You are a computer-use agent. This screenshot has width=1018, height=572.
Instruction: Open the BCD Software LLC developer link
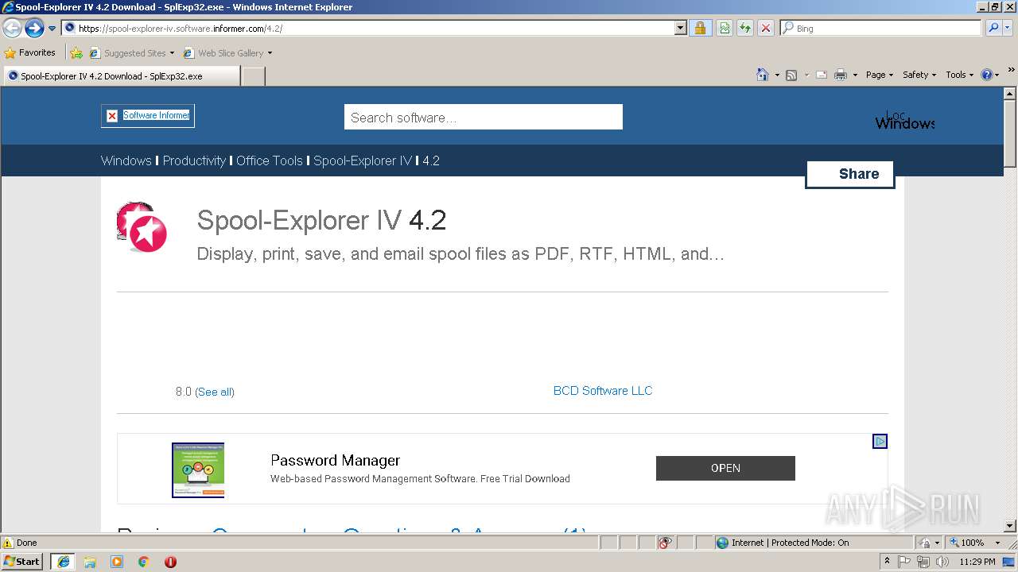tap(603, 390)
